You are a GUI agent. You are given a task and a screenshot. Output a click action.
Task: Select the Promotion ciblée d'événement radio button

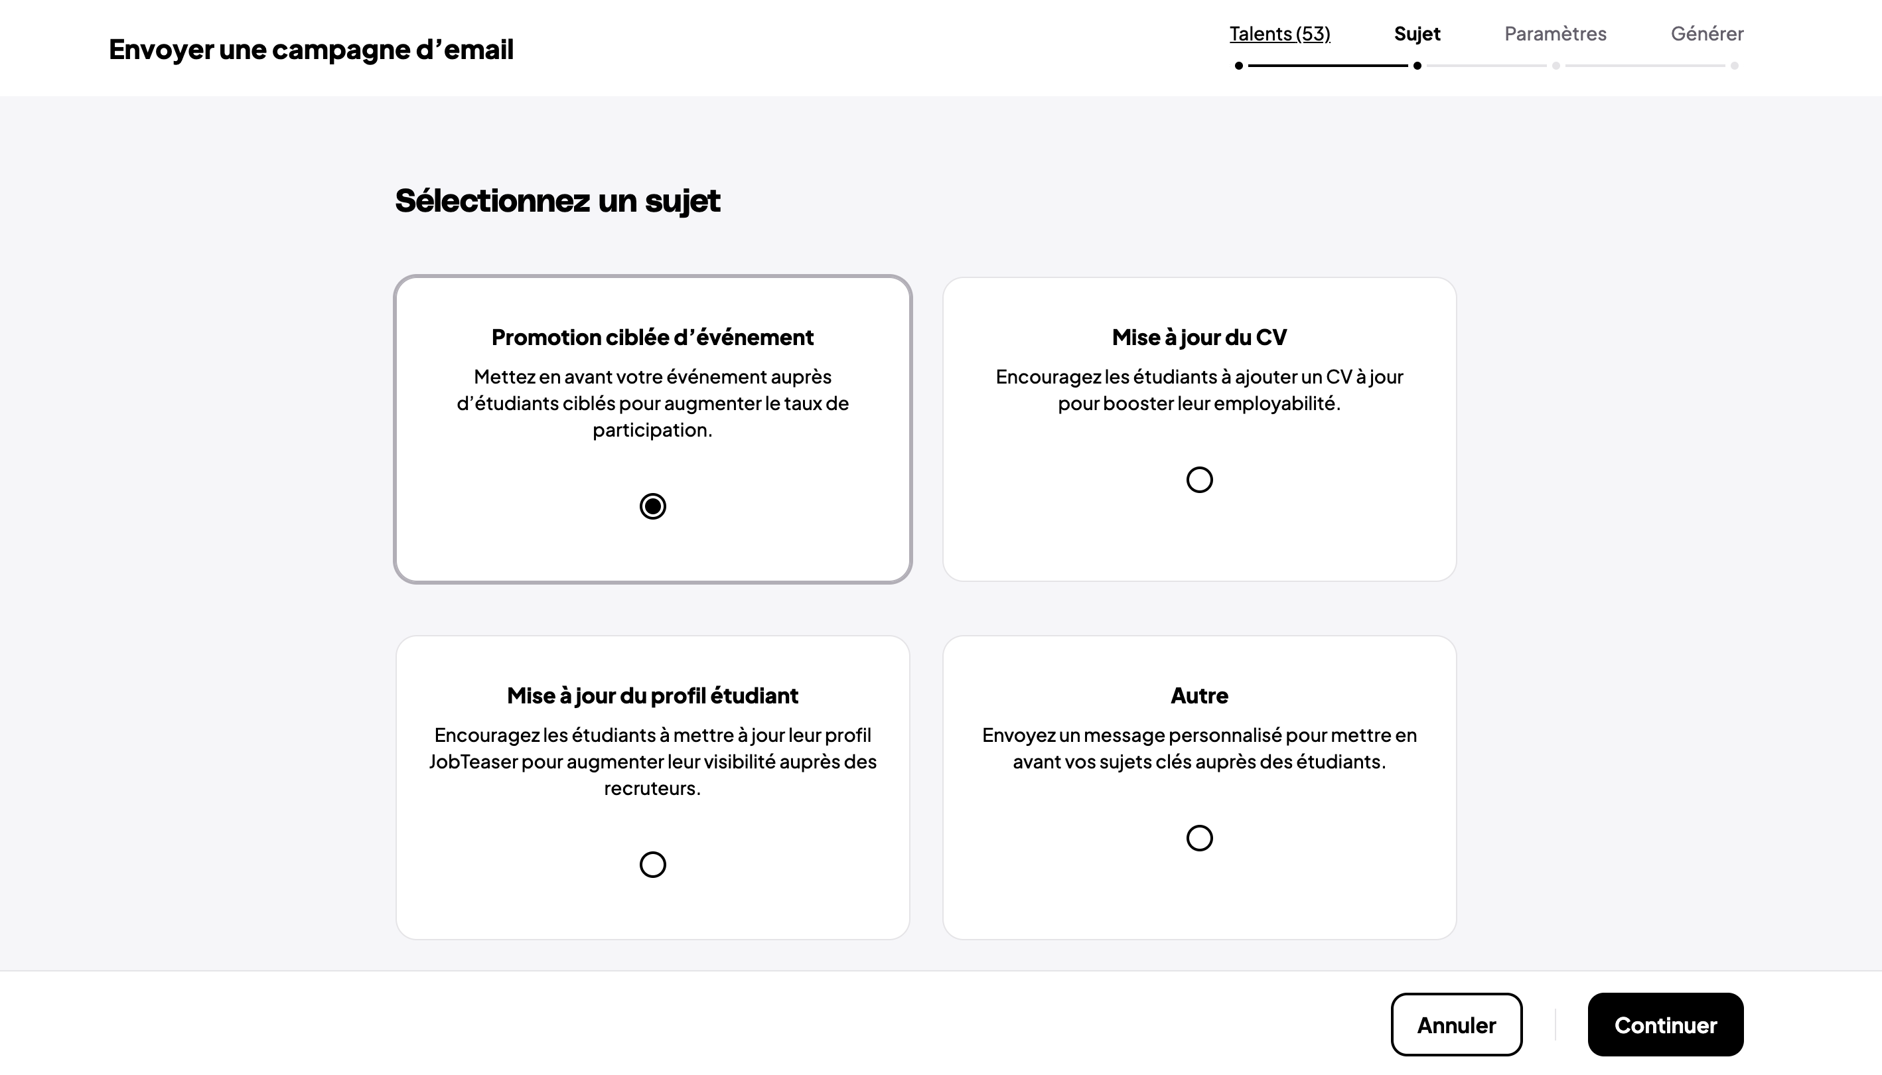click(652, 506)
